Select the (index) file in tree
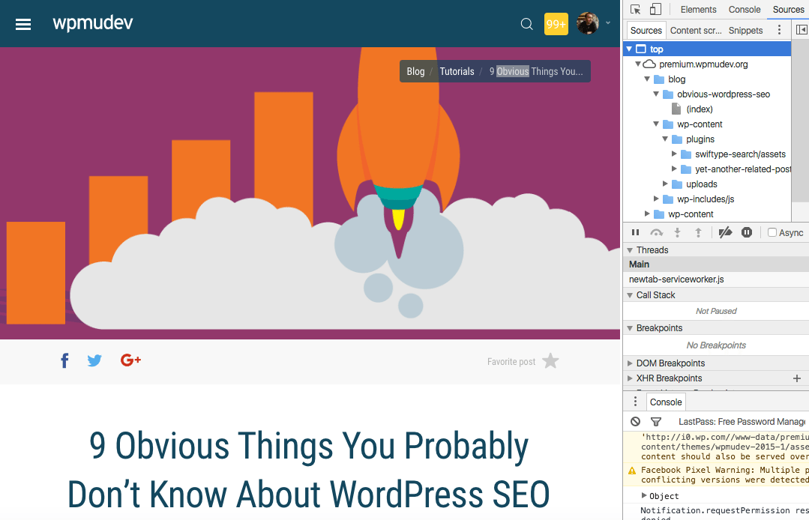The image size is (809, 520). coord(699,109)
